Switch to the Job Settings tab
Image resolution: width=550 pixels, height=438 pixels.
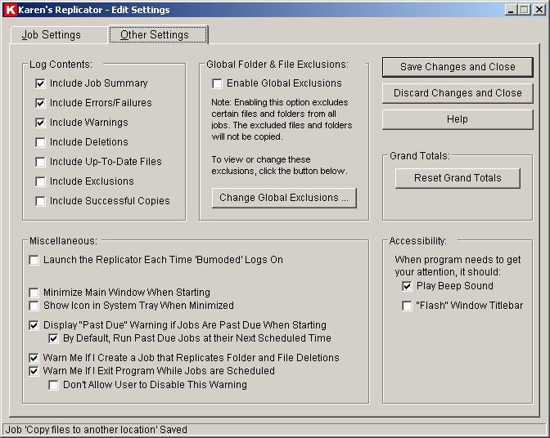[x=51, y=35]
